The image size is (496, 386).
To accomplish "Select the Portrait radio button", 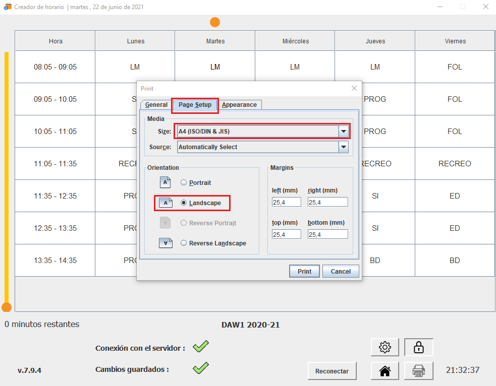I will (184, 182).
